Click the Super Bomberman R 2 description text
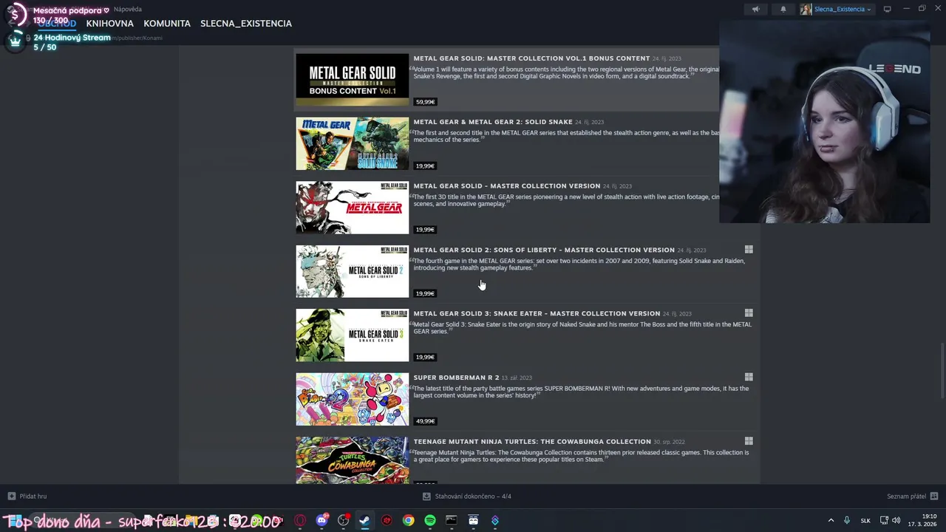Viewport: 946px width, 532px height. coord(581,392)
